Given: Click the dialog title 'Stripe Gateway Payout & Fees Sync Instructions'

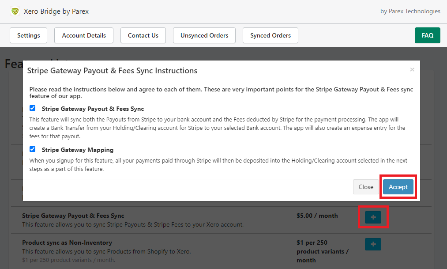Looking at the screenshot, I should (x=113, y=71).
